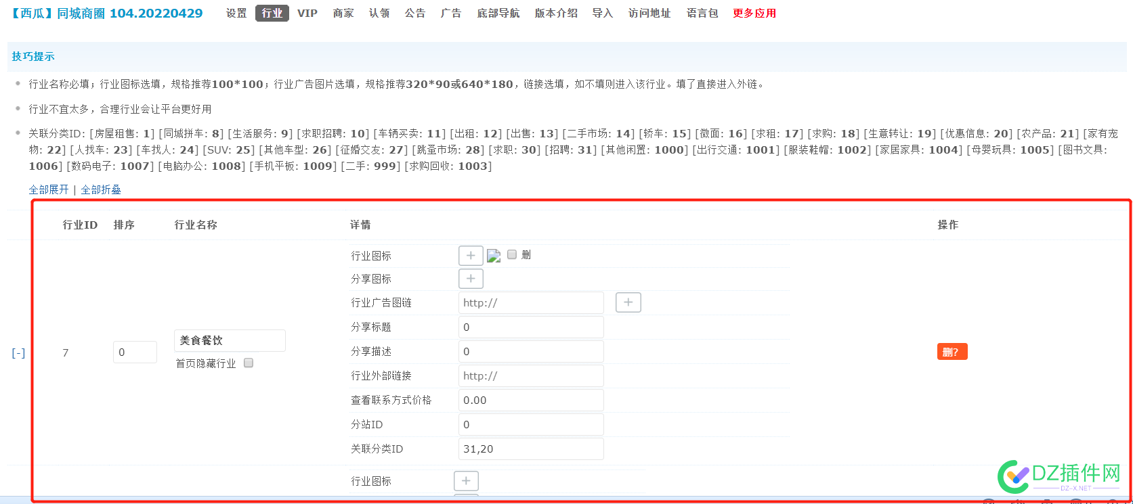This screenshot has width=1133, height=504.
Task: Click the industry ID value 7
Action: [x=66, y=352]
